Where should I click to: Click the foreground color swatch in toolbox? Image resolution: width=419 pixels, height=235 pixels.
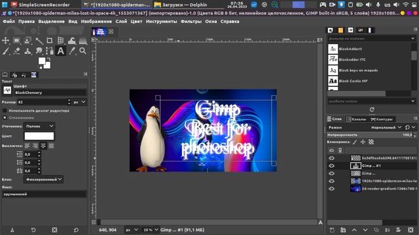[42, 61]
